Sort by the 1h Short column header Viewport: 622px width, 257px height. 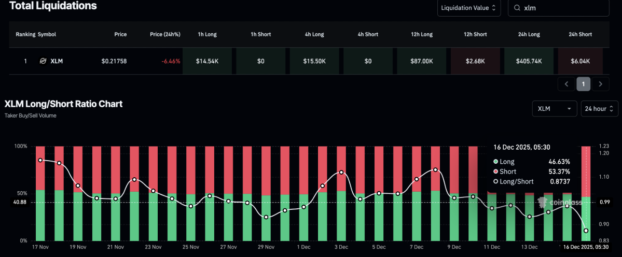[x=260, y=34]
